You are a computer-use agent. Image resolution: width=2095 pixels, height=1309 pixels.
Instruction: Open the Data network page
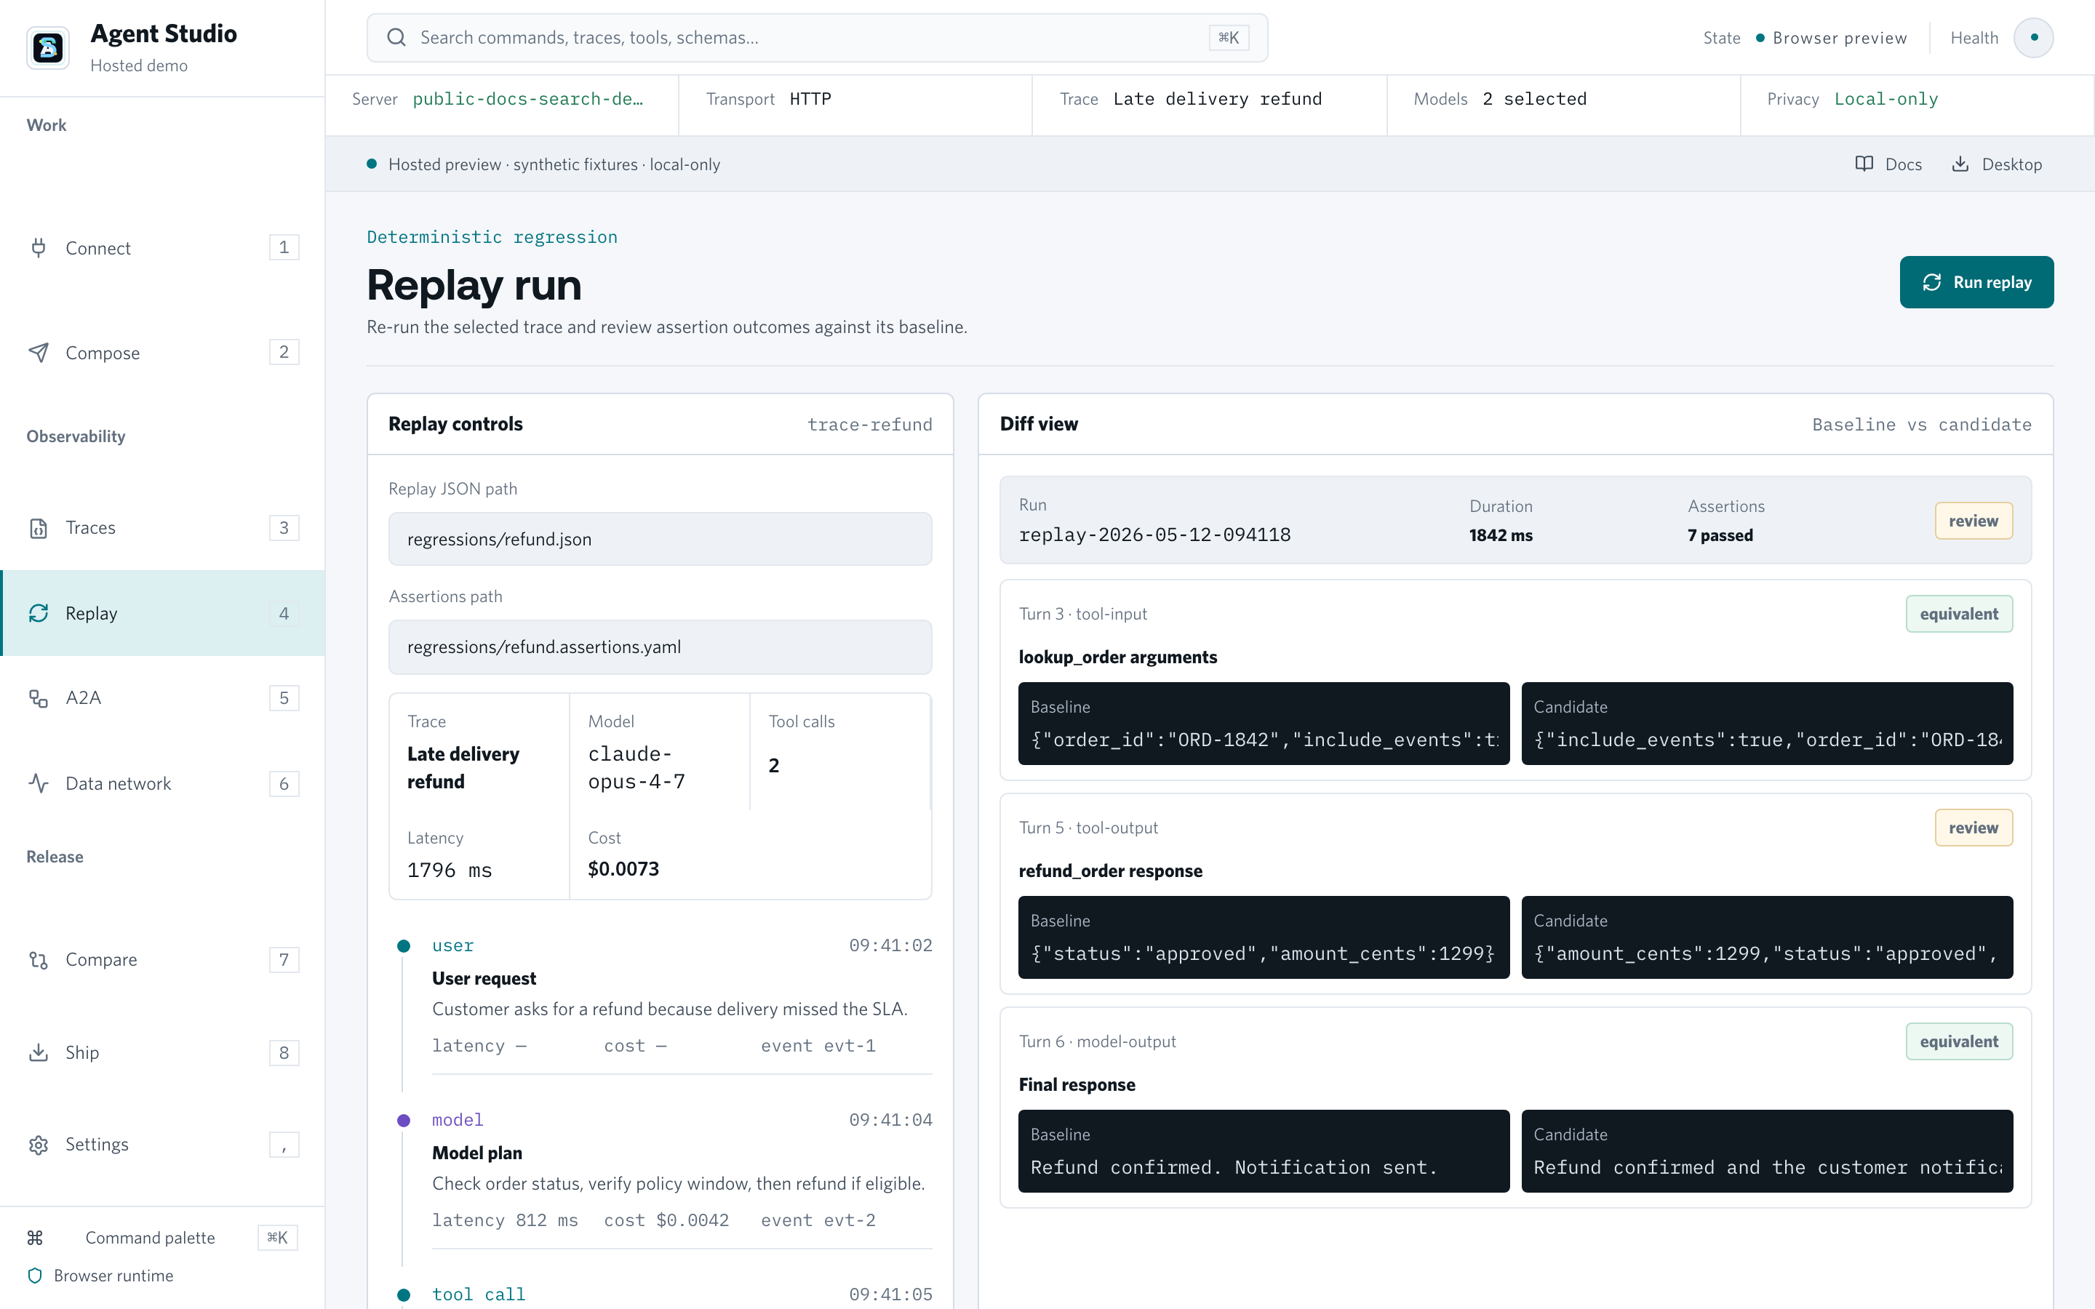(163, 783)
